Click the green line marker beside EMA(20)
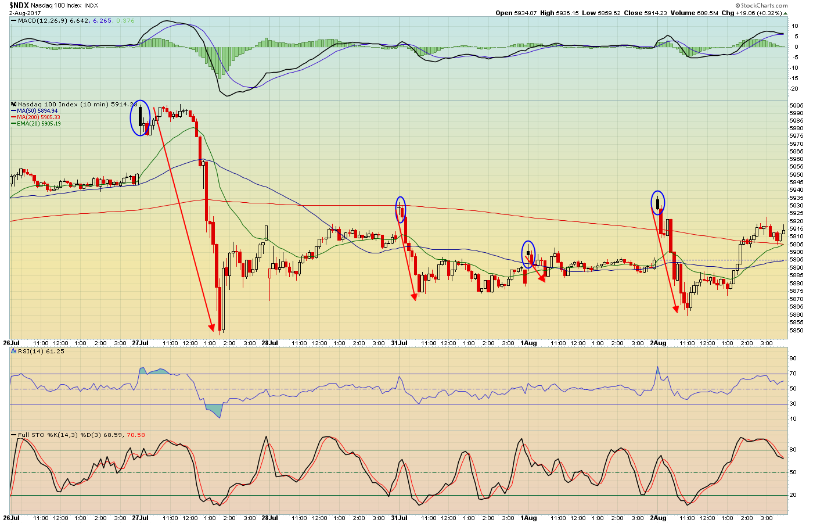Screen dimensions: 813x523 coord(14,123)
